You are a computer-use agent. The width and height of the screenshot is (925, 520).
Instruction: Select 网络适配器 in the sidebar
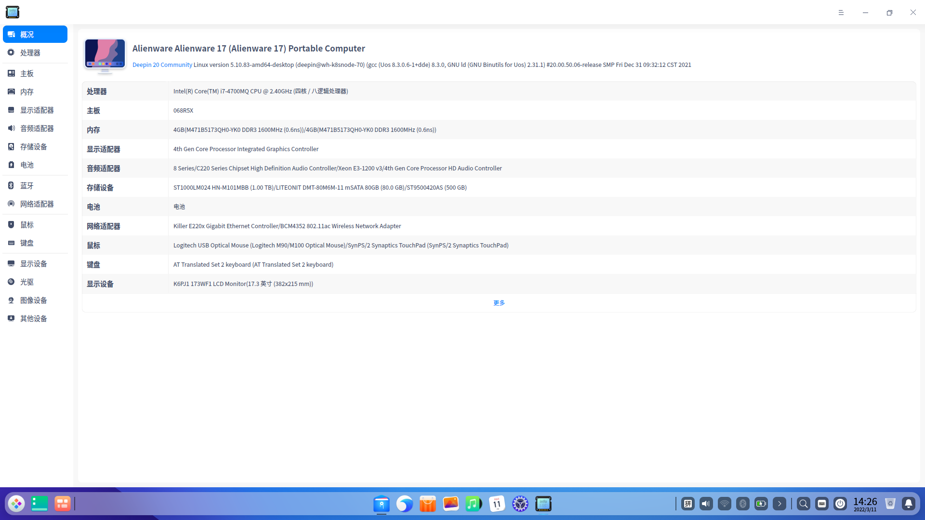37,204
